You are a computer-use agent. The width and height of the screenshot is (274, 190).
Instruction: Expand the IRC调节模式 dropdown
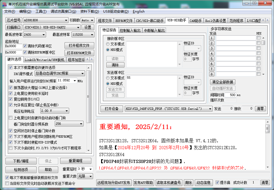tap(82, 74)
